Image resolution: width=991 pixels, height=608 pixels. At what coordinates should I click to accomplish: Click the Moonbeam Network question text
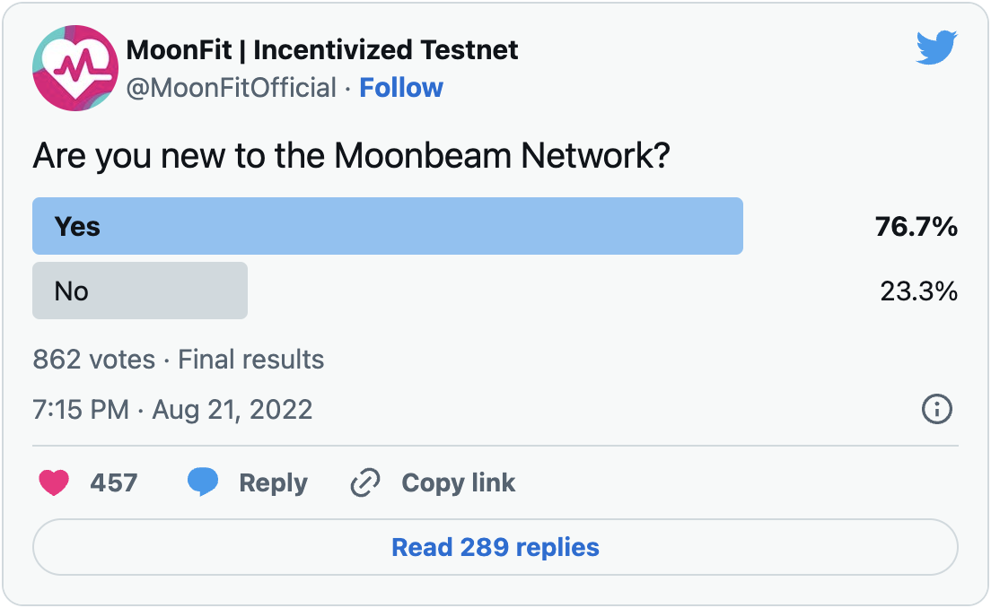click(351, 155)
